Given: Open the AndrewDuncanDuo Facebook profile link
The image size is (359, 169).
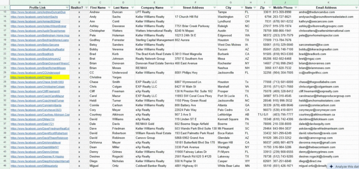Looking at the screenshot, I should (38, 12).
